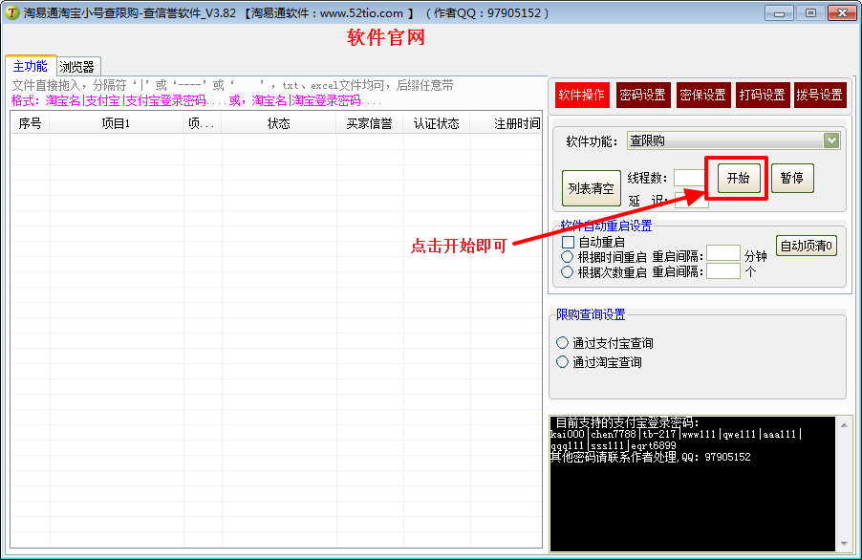862x560 pixels.
Task: Click the 暂停 button
Action: pyautogui.click(x=791, y=178)
